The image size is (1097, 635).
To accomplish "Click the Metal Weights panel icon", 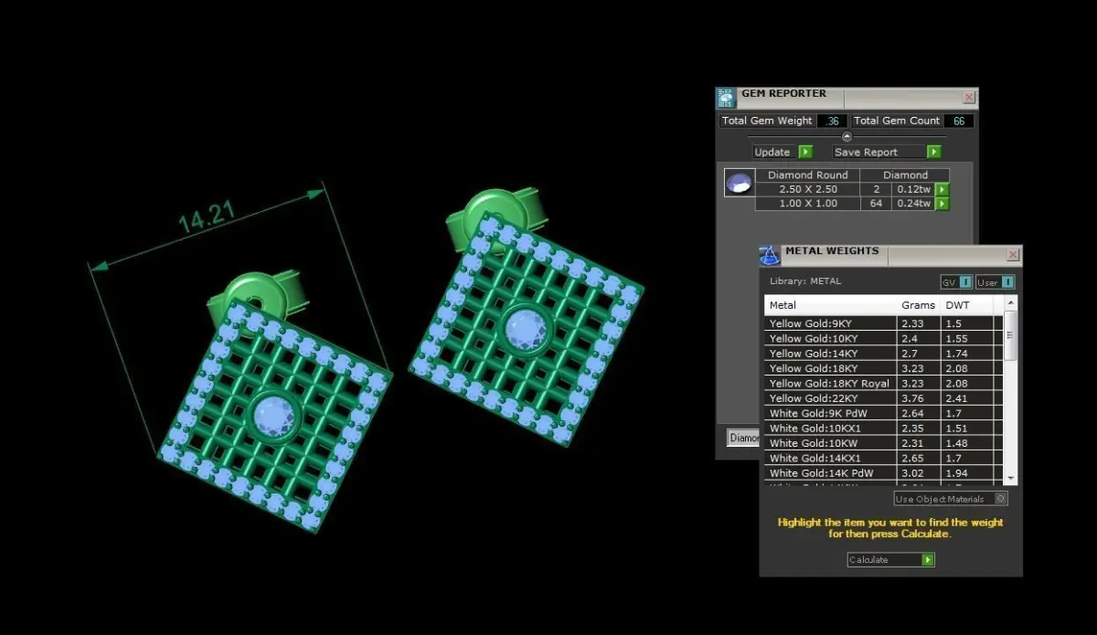I will (x=770, y=256).
